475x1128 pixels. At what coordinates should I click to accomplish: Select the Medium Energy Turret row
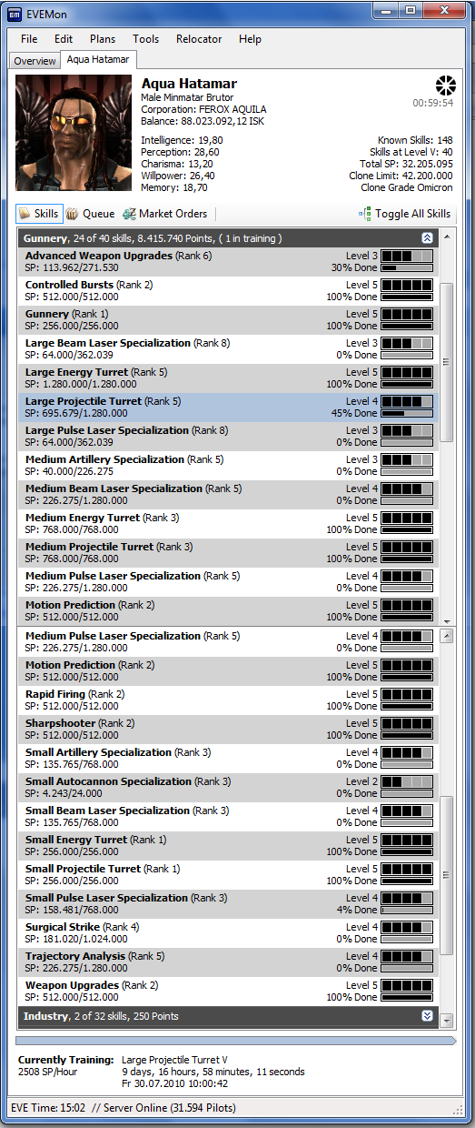tap(228, 524)
